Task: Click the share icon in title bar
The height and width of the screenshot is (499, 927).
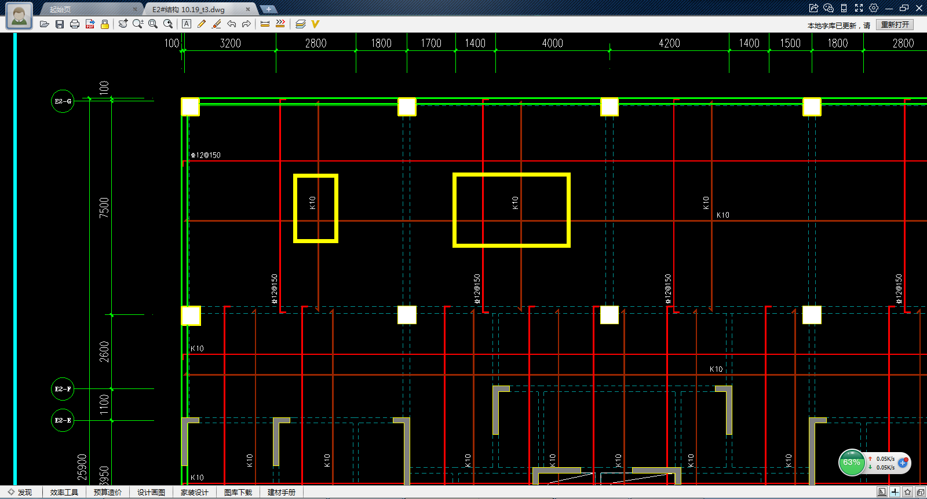Action: click(813, 8)
